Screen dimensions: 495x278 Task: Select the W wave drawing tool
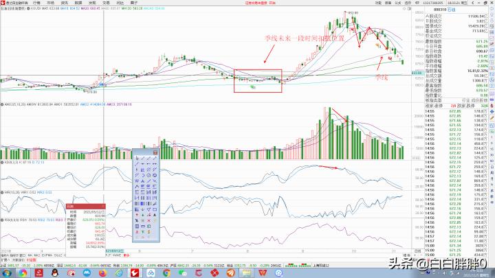tap(137, 181)
